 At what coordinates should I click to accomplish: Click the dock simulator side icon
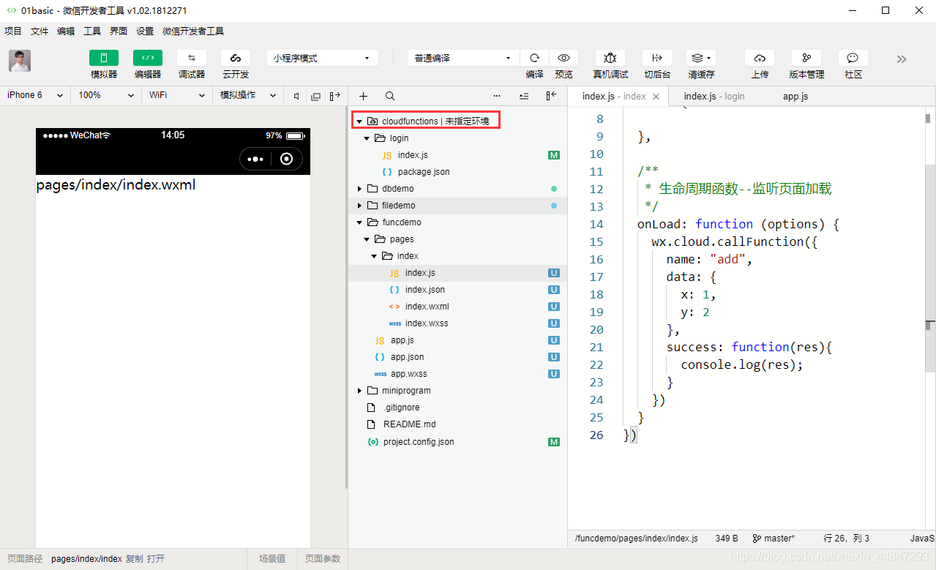coord(335,96)
